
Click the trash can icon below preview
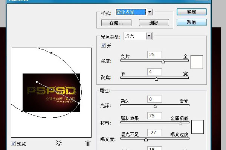point(88,143)
